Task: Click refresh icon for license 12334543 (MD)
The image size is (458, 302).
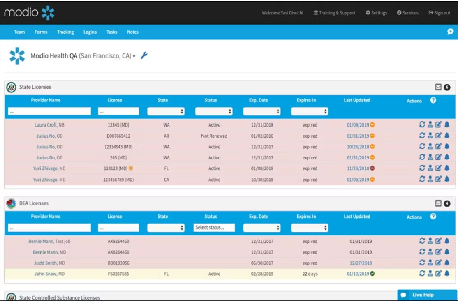Action: [x=422, y=146]
